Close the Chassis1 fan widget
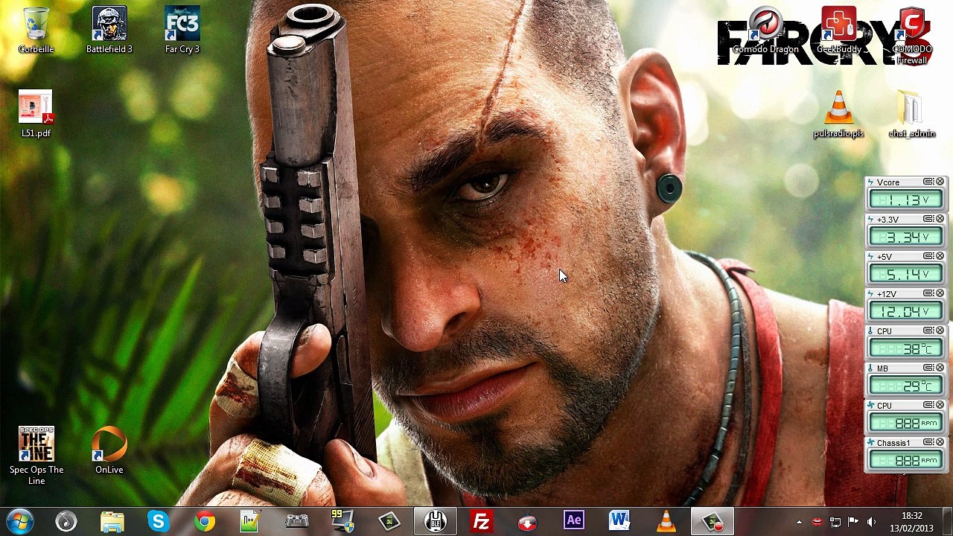This screenshot has width=953, height=536. [940, 442]
